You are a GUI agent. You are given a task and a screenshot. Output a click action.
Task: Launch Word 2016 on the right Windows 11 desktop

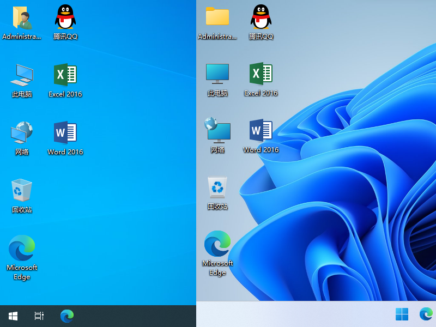coord(261,131)
